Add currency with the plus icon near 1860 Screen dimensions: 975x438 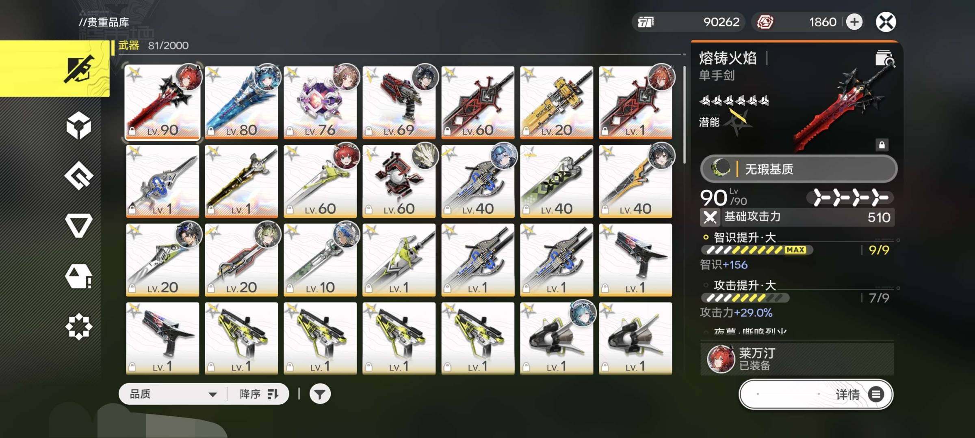[x=854, y=22]
